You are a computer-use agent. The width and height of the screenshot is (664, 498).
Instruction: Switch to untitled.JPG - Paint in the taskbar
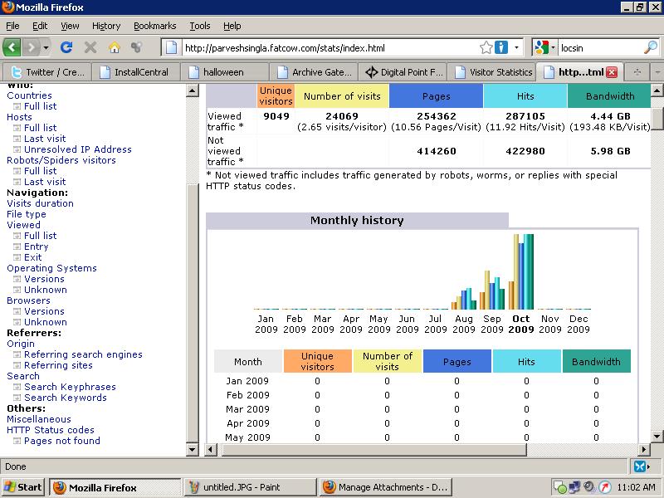tap(249, 487)
